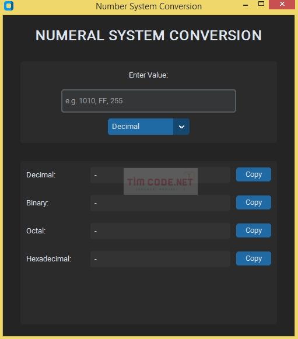
Task: Click the 'Octal:' label
Action: coord(36,231)
